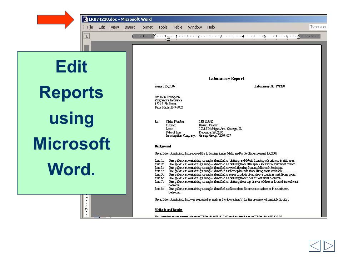Click in the 'Type a question' help box
Viewport: 343px width, 257px height.
pyautogui.click(x=318, y=27)
